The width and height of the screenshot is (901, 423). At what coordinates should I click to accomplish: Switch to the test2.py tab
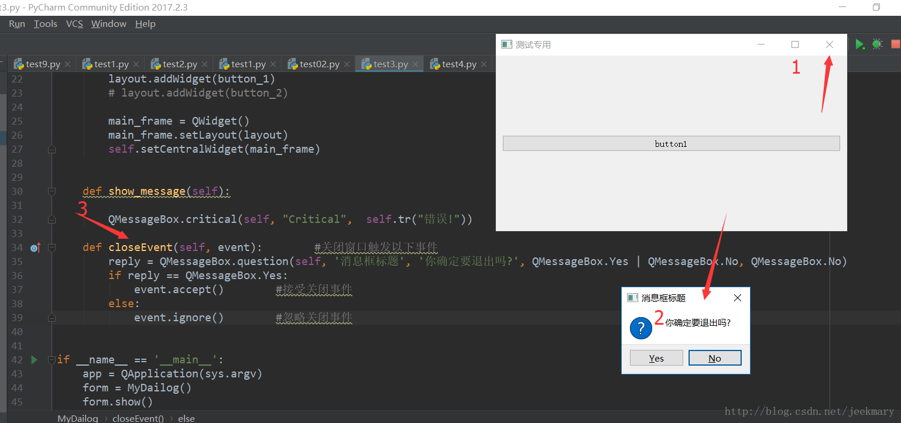tap(180, 64)
